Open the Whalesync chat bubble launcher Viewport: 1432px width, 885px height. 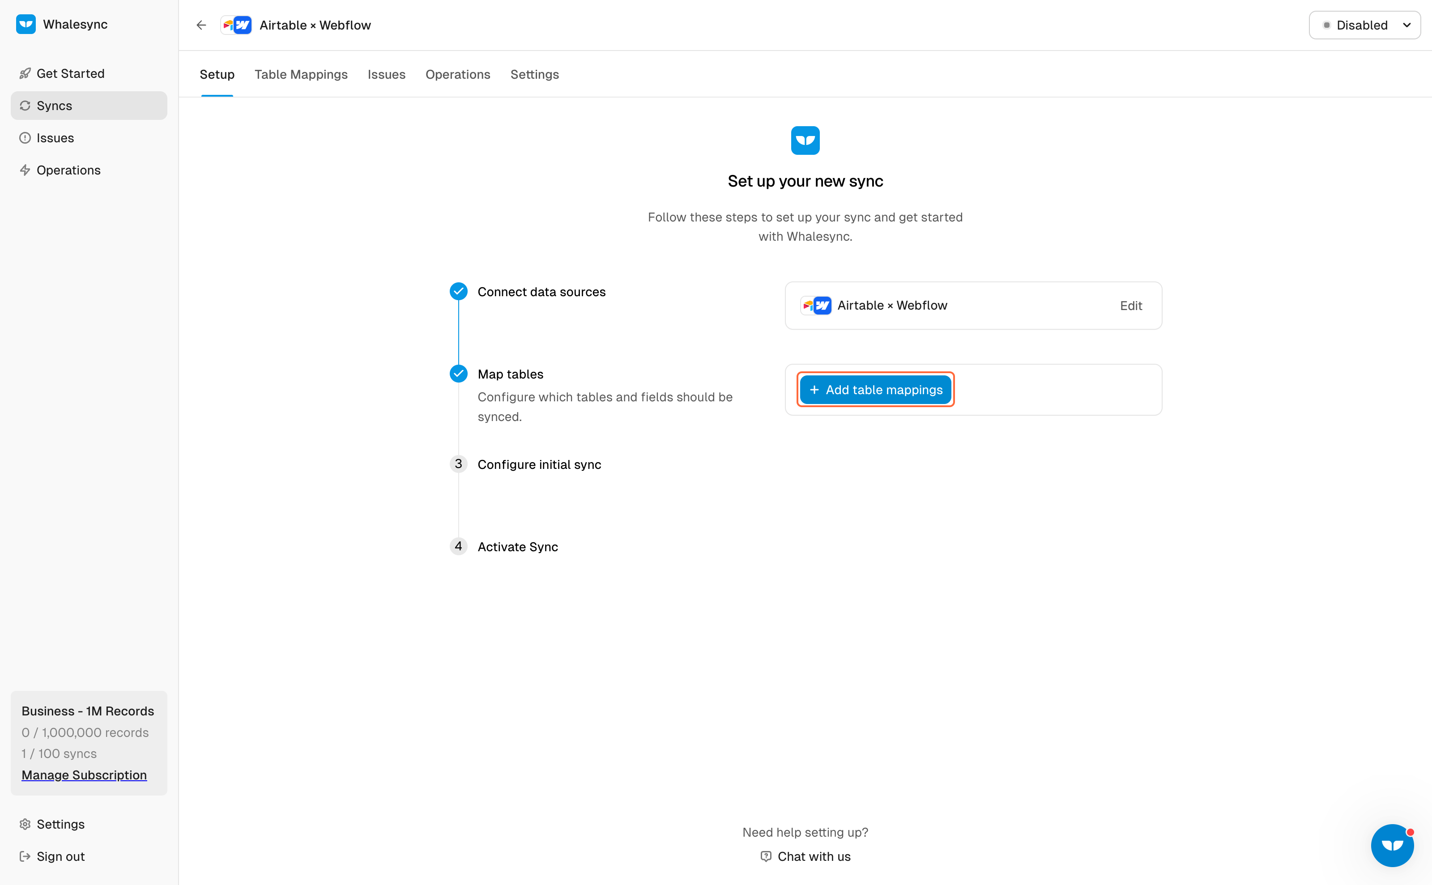pyautogui.click(x=1392, y=845)
